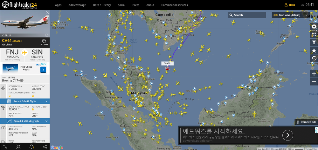Click the calendar icon beside Recent B-2447 flights
The width and height of the screenshot is (318, 150).
pos(9,101)
